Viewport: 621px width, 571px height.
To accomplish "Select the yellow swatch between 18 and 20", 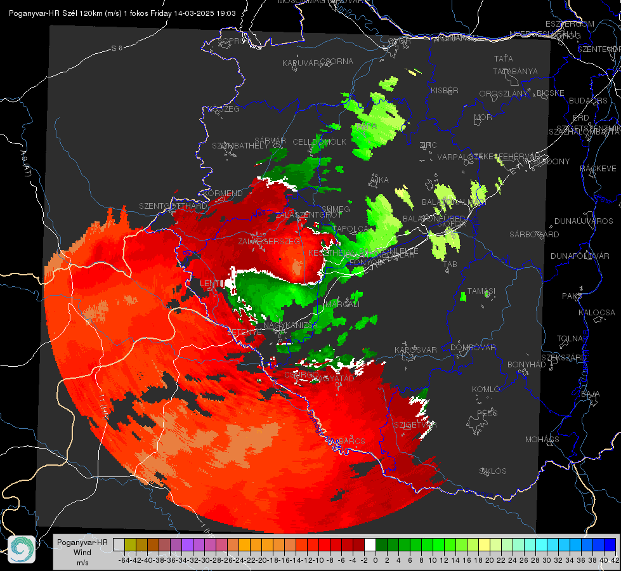I will pyautogui.click(x=485, y=544).
